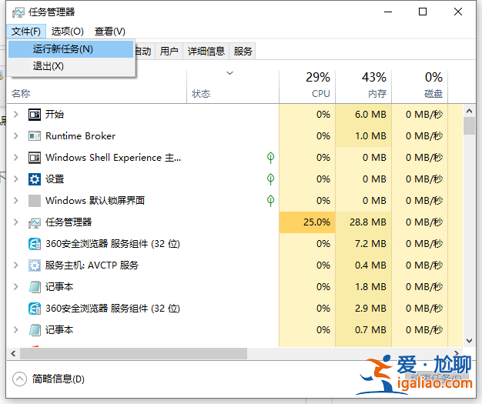This screenshot has width=482, height=404.
Task: Click the 7.2 MB memory value
Action: [370, 244]
